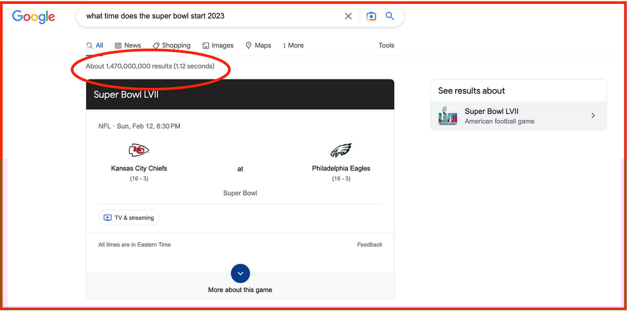Open the More search filters menu
The height and width of the screenshot is (311, 627).
pyautogui.click(x=293, y=46)
